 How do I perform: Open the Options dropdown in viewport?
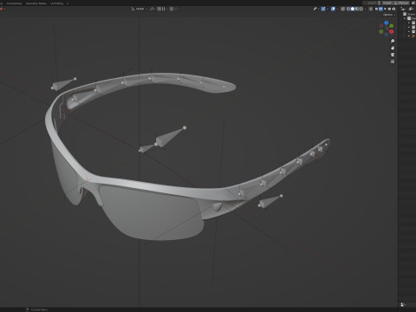(x=388, y=15)
